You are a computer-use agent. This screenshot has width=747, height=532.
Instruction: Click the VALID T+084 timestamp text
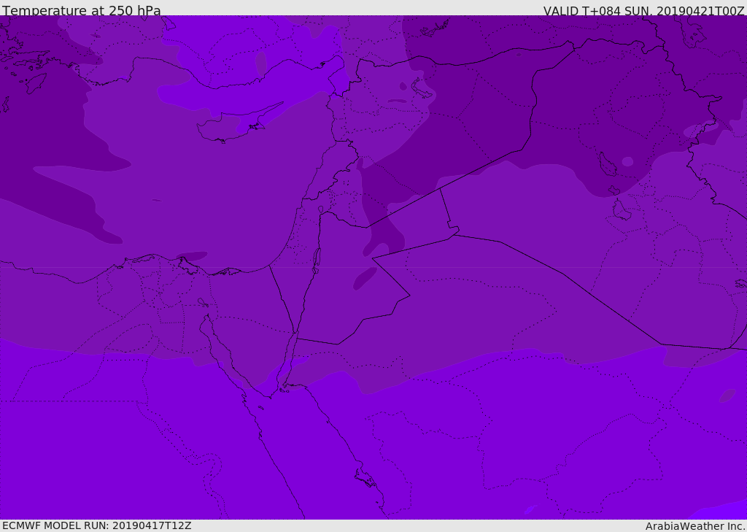click(643, 11)
